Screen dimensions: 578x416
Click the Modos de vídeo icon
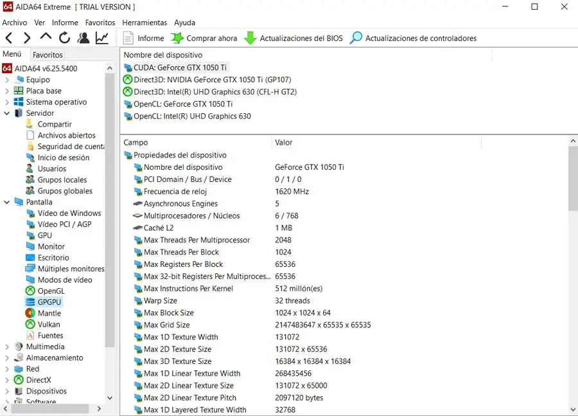pyautogui.click(x=31, y=280)
